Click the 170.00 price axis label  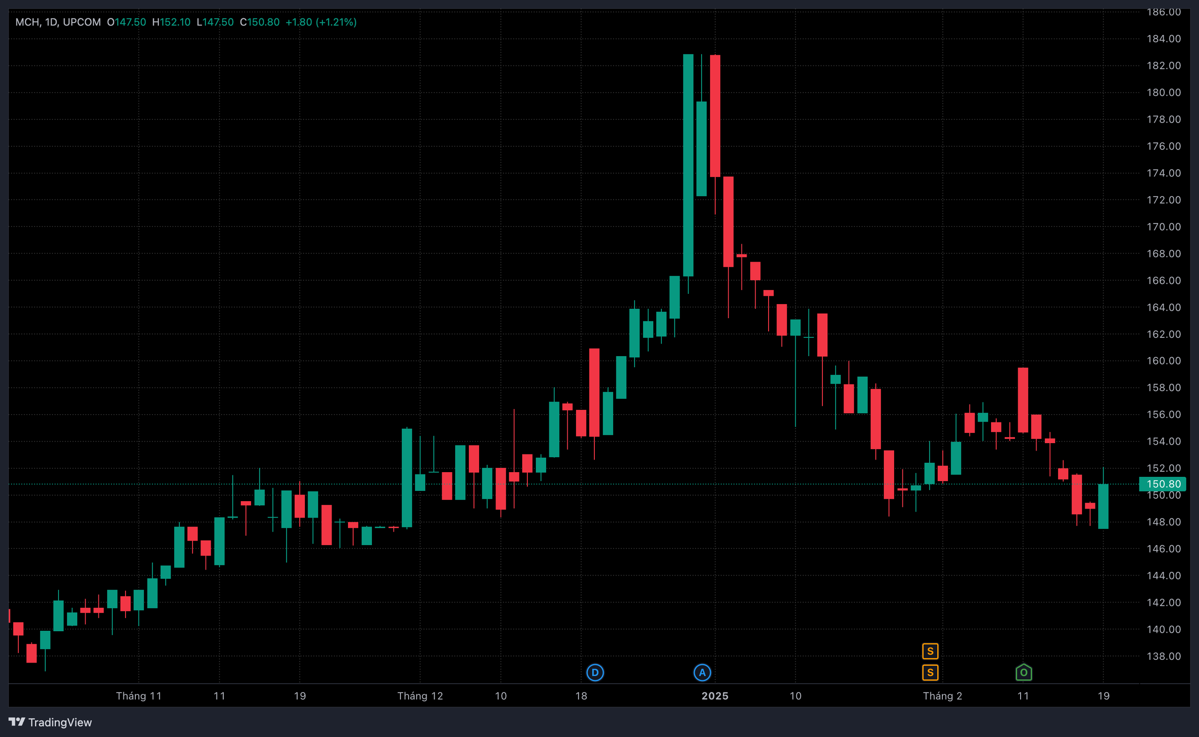1163,226
